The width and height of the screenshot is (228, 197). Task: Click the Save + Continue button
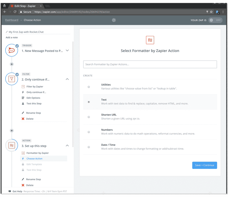click(205, 165)
